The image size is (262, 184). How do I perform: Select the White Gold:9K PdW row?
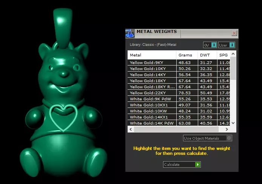(179, 99)
